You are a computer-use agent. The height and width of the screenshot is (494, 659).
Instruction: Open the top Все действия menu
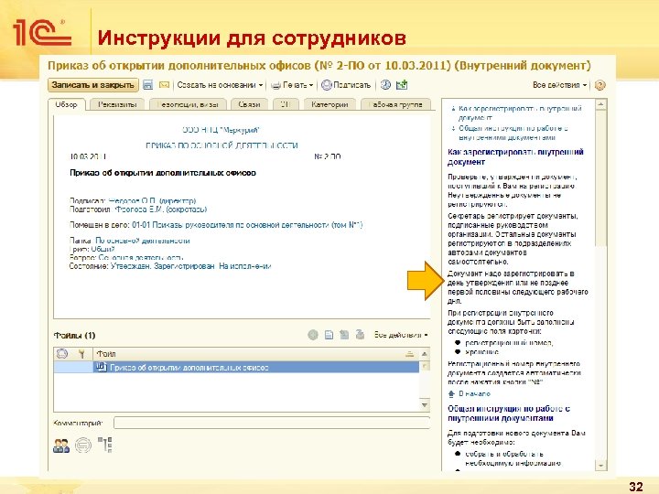coord(559,85)
